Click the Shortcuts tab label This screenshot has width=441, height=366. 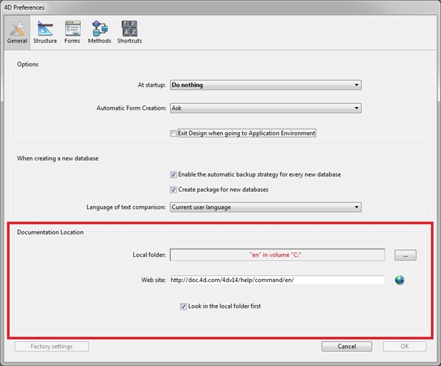tap(129, 41)
